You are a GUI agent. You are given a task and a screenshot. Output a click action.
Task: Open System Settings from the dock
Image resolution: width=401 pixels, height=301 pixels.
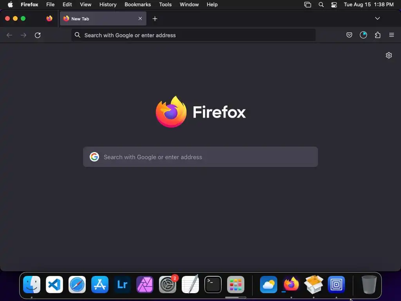pos(168,285)
